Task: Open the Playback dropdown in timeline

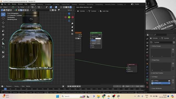Action: [x=9, y=86]
